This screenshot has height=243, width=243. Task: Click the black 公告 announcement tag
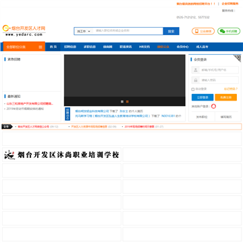(7, 127)
